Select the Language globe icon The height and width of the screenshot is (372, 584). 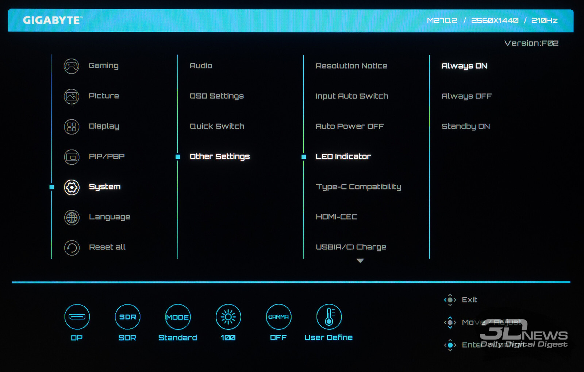coord(72,218)
